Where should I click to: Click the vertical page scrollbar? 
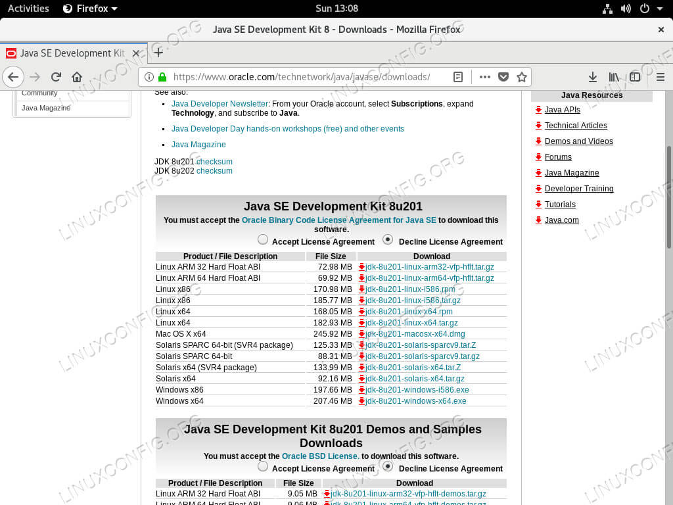coord(668,197)
